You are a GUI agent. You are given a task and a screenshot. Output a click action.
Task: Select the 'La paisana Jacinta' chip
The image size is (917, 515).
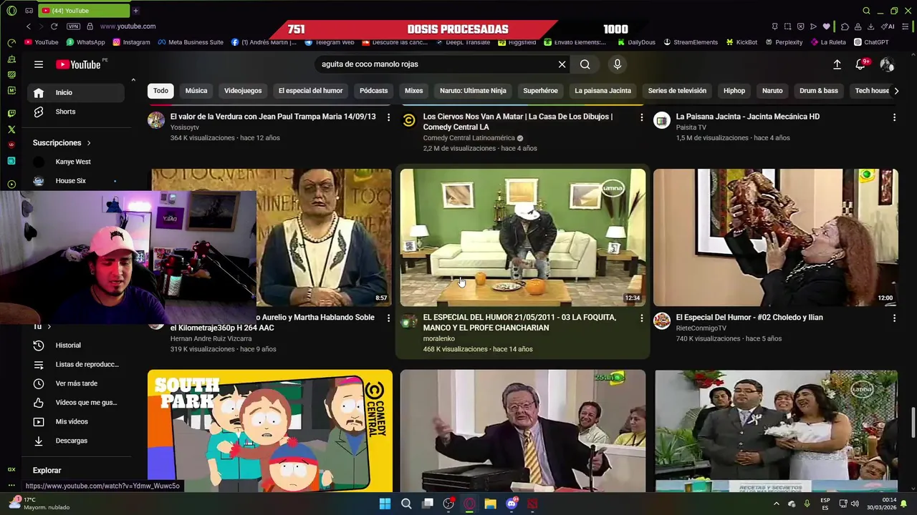(x=602, y=91)
